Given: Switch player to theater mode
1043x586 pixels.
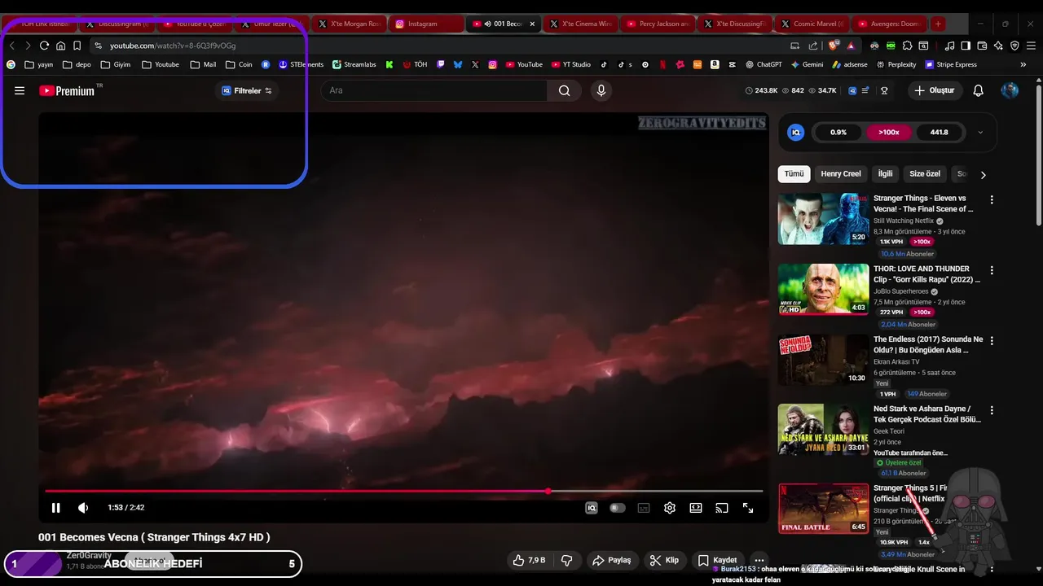Looking at the screenshot, I should pyautogui.click(x=696, y=508).
